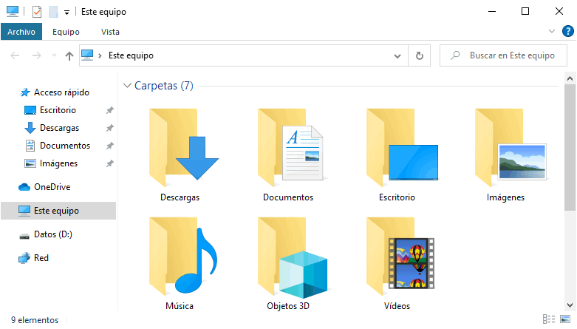Click the vertical scrollbar thumb

tap(570, 147)
